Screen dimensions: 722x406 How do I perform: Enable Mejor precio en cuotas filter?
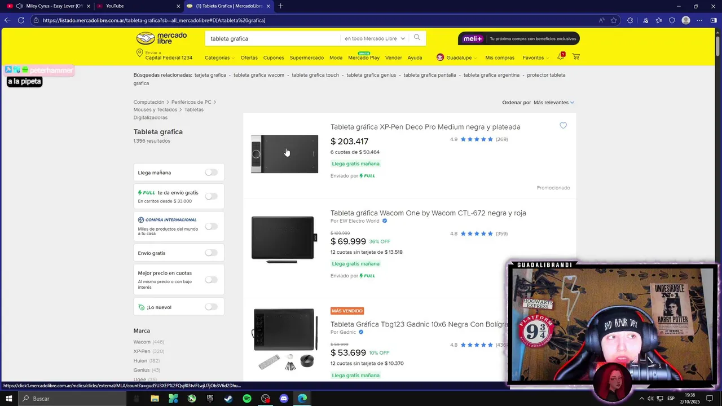(211, 280)
